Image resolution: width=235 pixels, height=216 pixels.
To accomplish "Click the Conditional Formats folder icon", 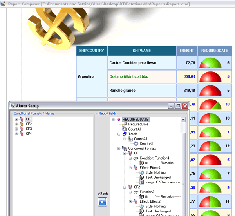I will (125, 148).
